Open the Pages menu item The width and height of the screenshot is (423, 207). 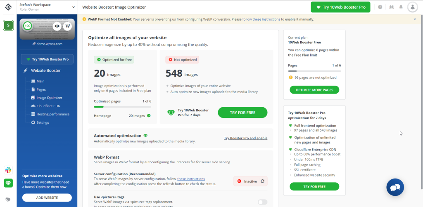38,89
